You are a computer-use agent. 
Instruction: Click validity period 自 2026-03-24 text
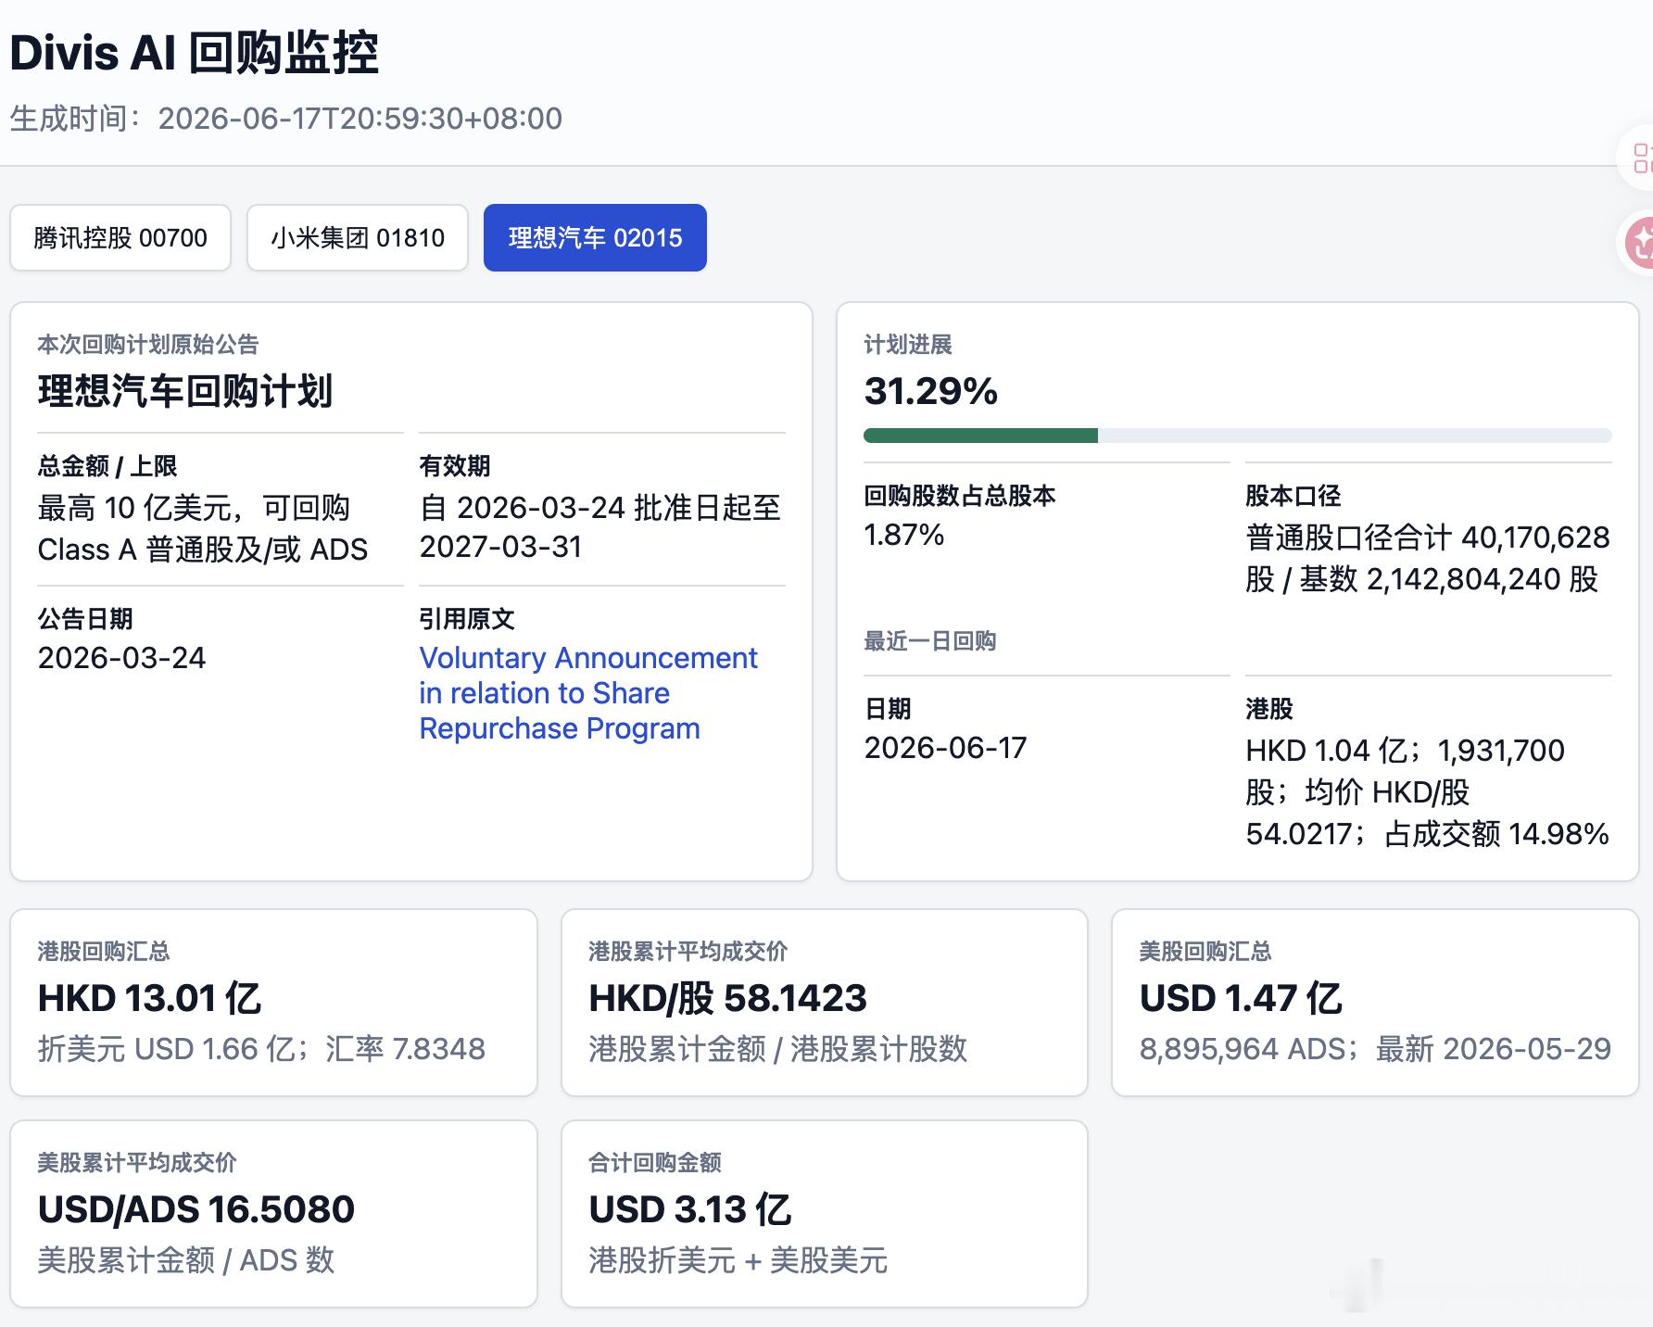(600, 527)
